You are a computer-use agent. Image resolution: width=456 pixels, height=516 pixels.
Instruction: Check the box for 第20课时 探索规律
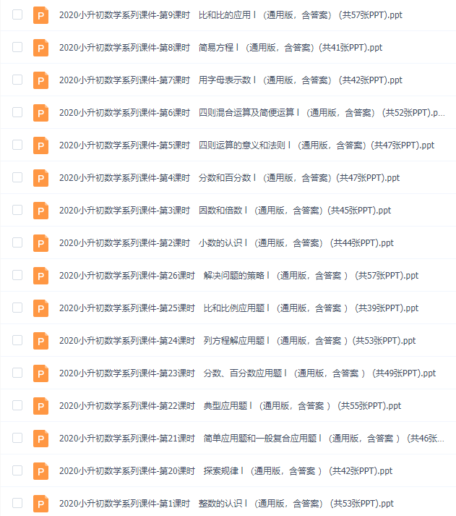point(17,470)
